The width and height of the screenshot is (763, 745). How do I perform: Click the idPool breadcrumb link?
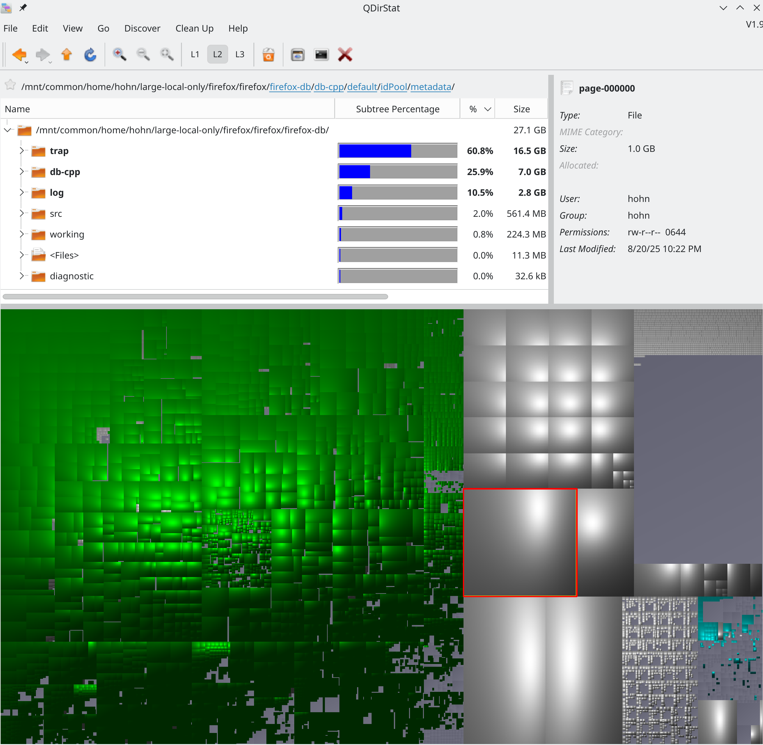click(394, 87)
